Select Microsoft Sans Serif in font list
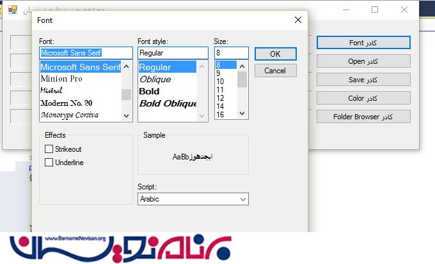 click(81, 67)
